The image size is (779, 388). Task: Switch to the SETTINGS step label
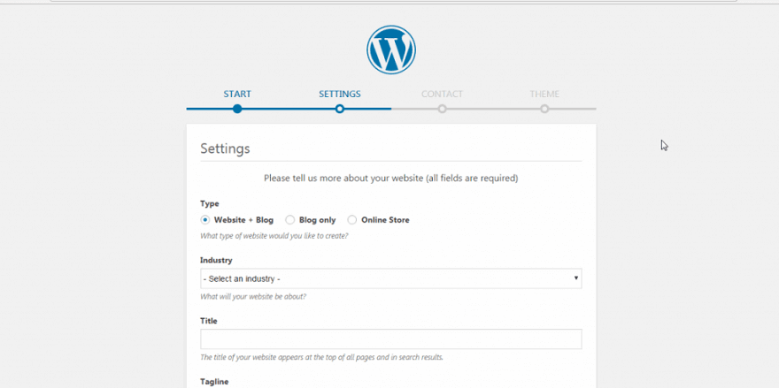click(340, 94)
